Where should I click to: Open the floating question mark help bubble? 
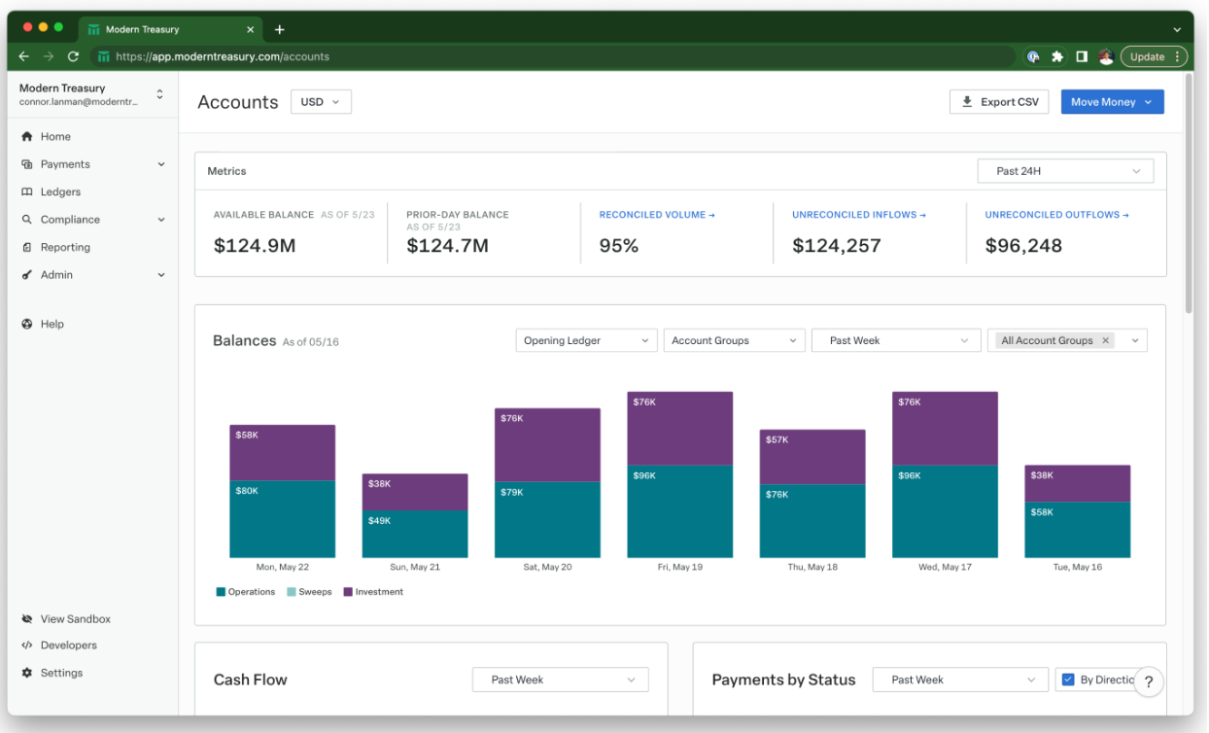pos(1149,681)
